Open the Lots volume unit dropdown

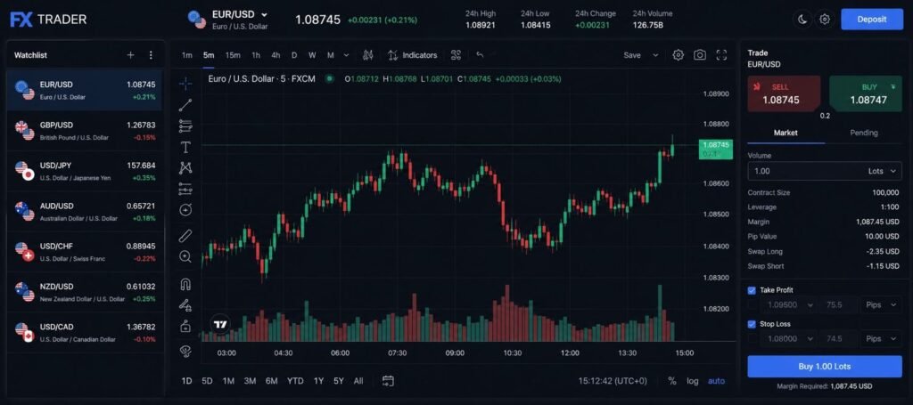(881, 171)
